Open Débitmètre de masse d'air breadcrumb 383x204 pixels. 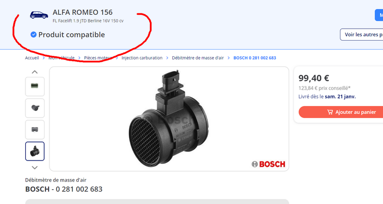198,58
